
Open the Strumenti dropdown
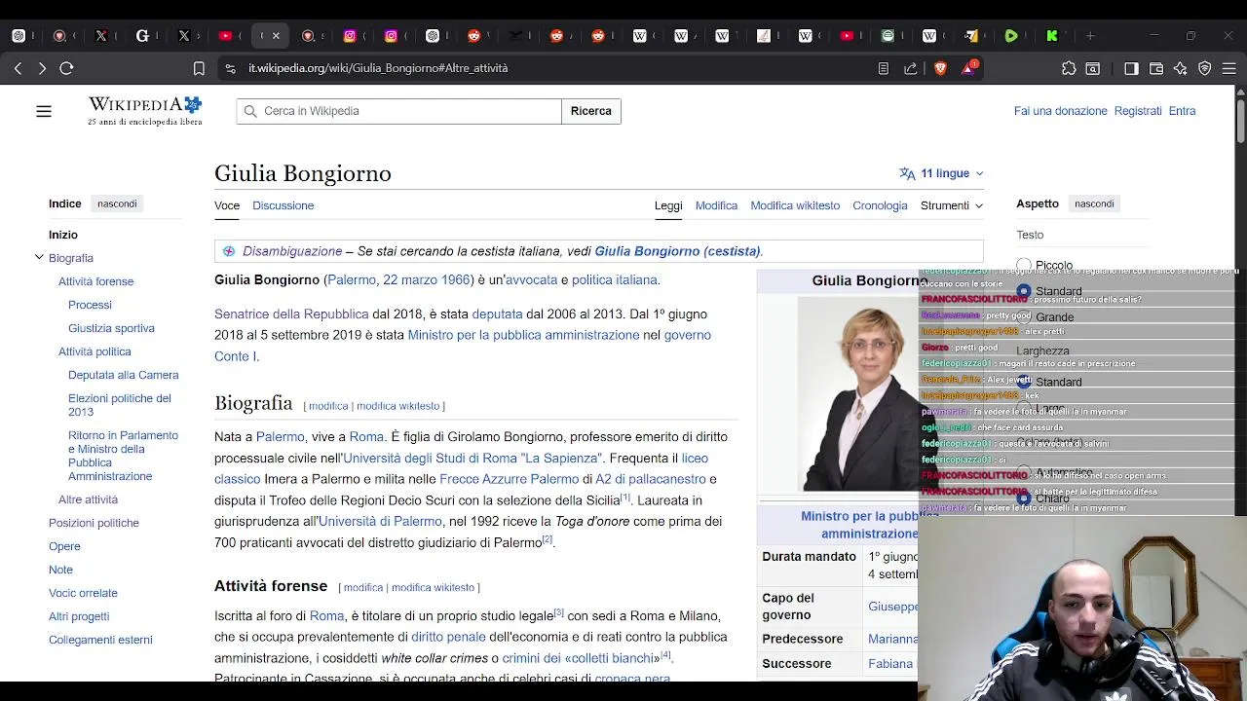[952, 205]
